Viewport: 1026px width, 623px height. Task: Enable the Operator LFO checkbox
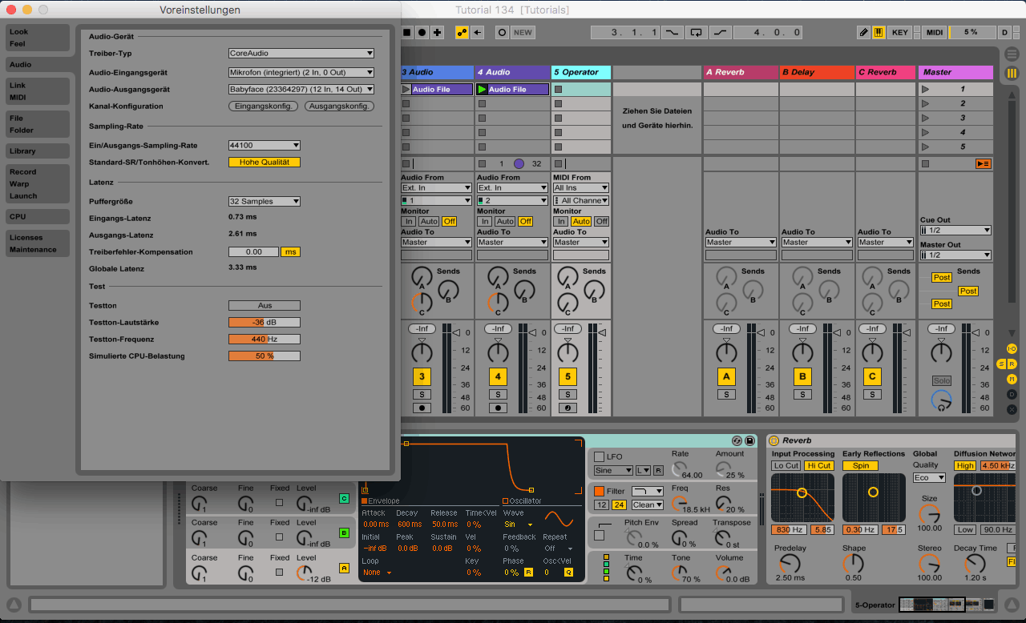599,456
